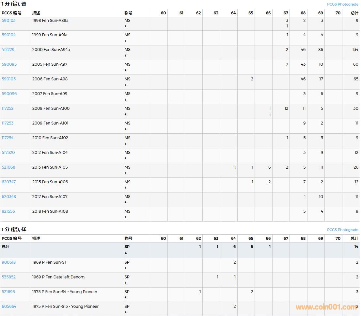The width and height of the screenshot is (361, 316).
Task: Click specimen number 535852 link
Action: (x=8, y=277)
